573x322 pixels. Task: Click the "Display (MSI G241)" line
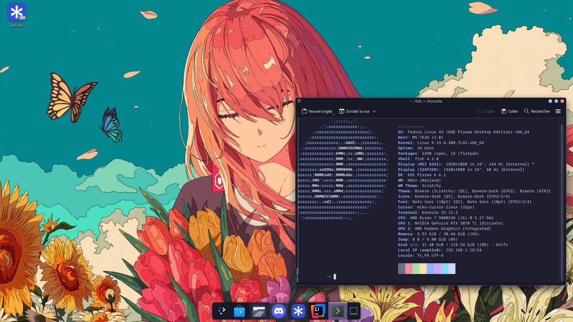[x=466, y=164]
